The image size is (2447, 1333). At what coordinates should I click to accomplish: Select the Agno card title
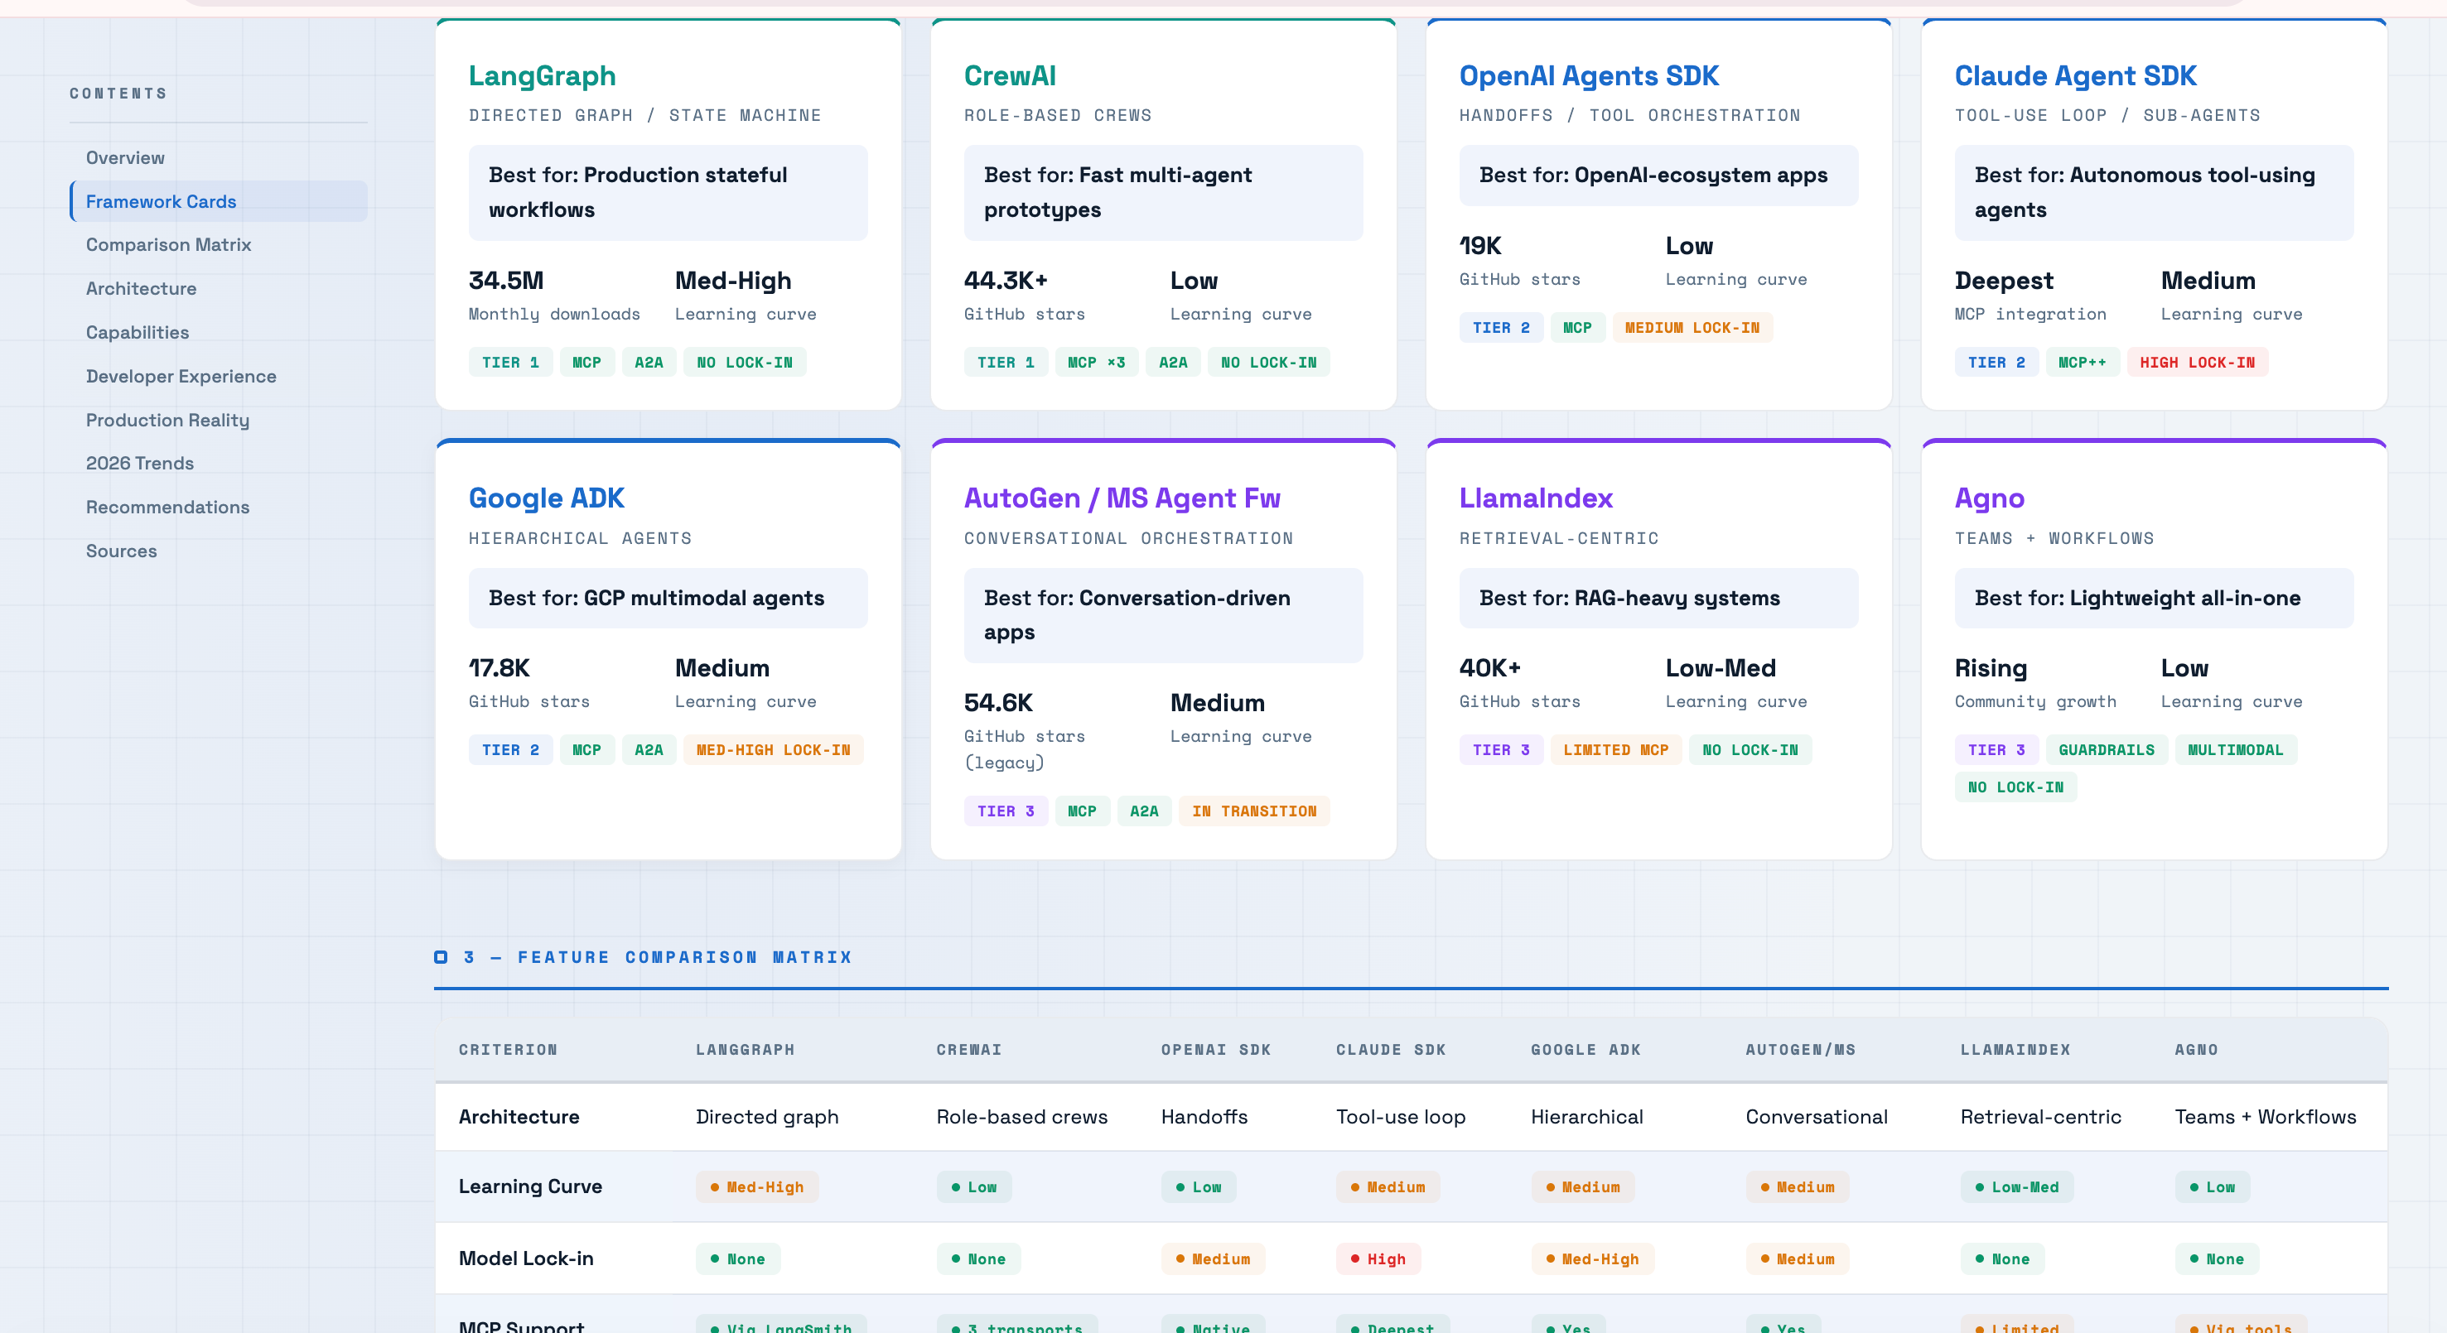pos(1989,498)
